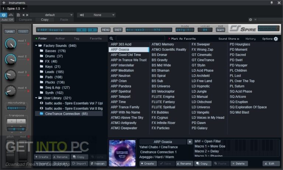Collapse the User Library folder
This screenshot has width=283, height=170.
point(36,98)
